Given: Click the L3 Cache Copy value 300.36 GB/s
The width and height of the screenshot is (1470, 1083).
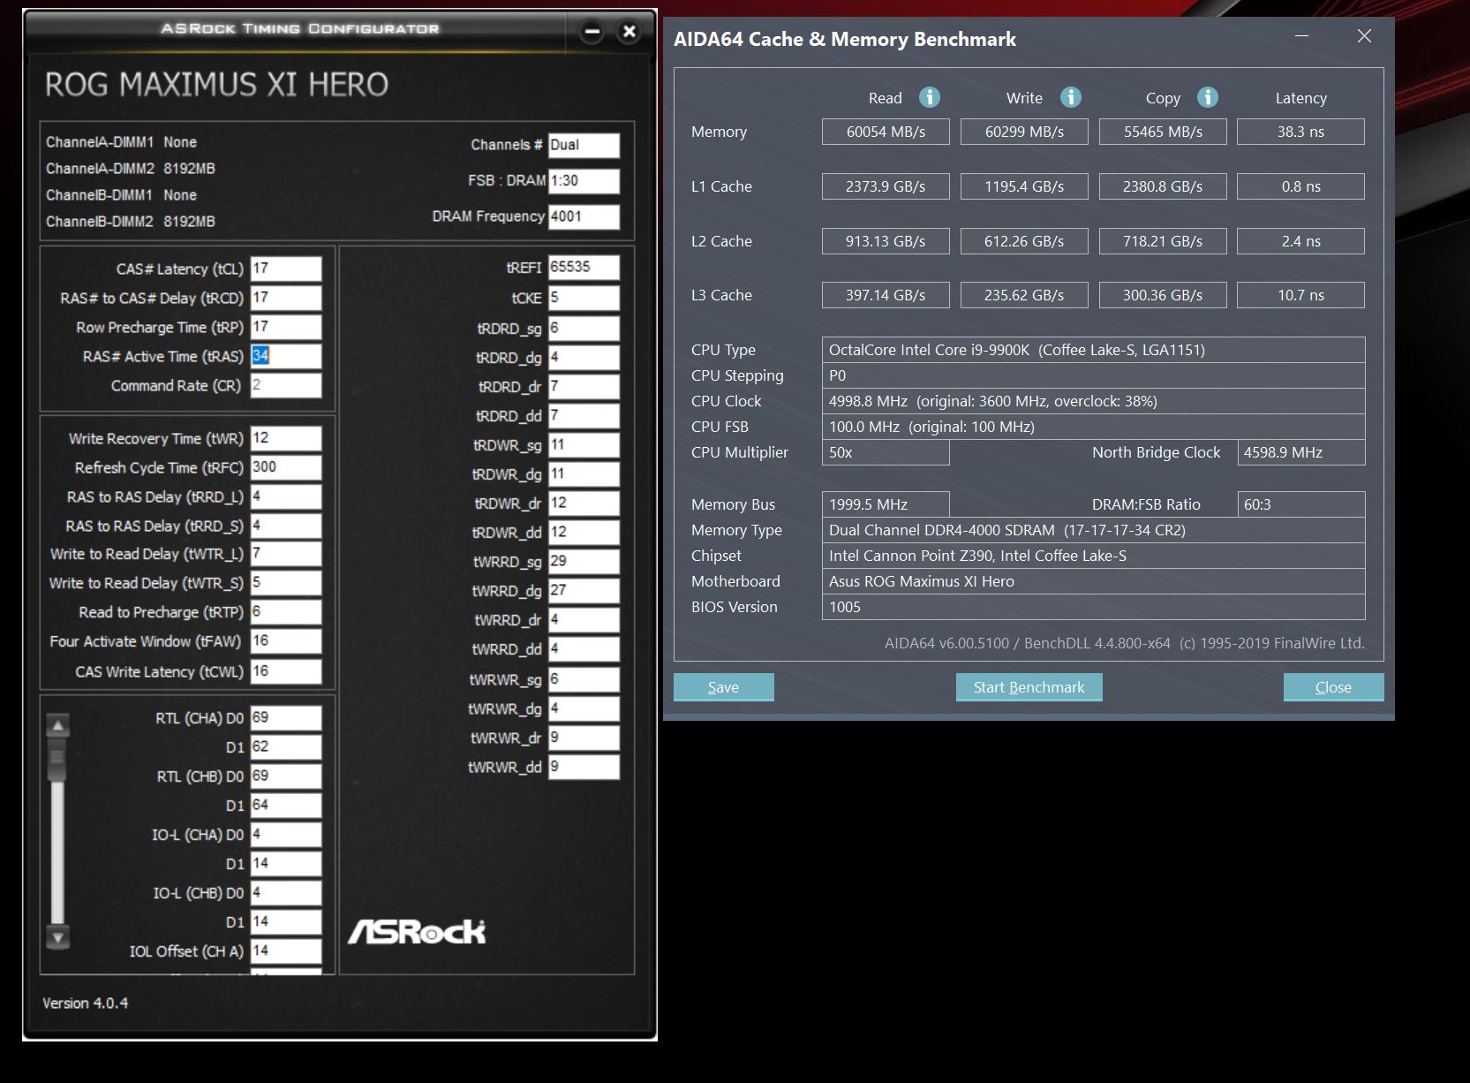Looking at the screenshot, I should pos(1163,295).
